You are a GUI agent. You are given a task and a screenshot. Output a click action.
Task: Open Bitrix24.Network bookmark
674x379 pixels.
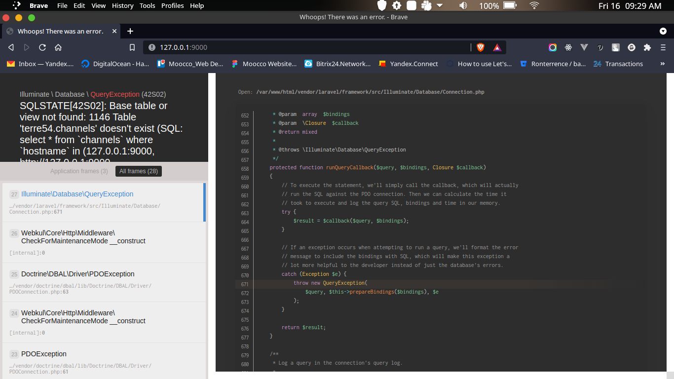(x=337, y=64)
